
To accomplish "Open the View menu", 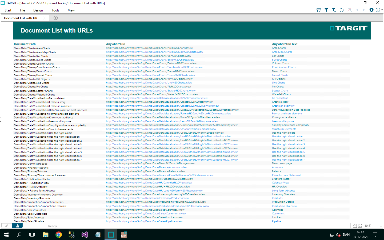I will pos(71,10).
